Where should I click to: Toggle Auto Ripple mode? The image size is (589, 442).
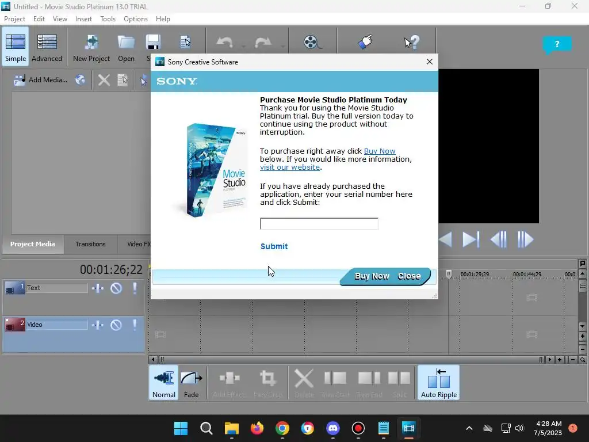point(439,383)
